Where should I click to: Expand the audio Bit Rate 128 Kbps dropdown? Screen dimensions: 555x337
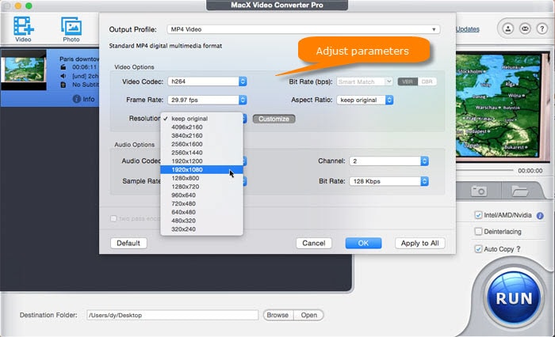pyautogui.click(x=389, y=181)
